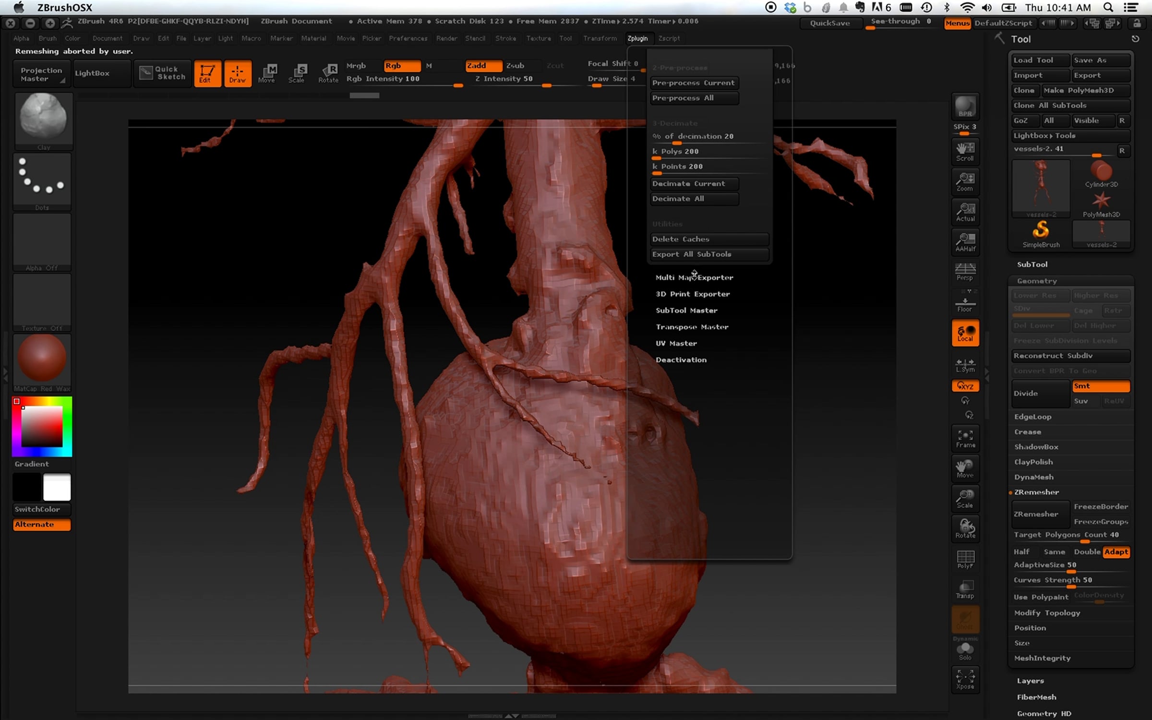Image resolution: width=1152 pixels, height=720 pixels.
Task: Select the Cylinder3D tool icon
Action: tap(1101, 175)
